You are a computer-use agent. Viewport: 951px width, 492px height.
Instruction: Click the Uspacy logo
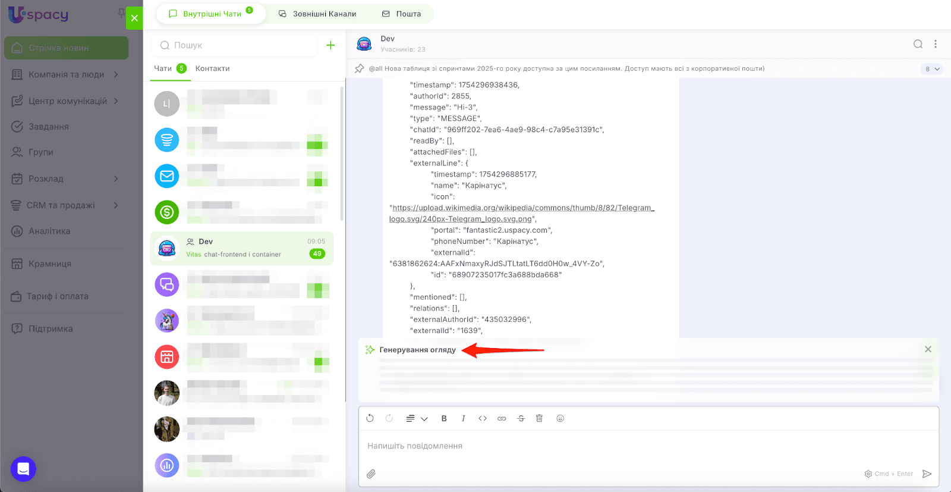(x=39, y=14)
